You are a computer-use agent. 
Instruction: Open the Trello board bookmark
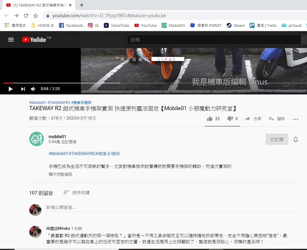[x=263, y=26]
